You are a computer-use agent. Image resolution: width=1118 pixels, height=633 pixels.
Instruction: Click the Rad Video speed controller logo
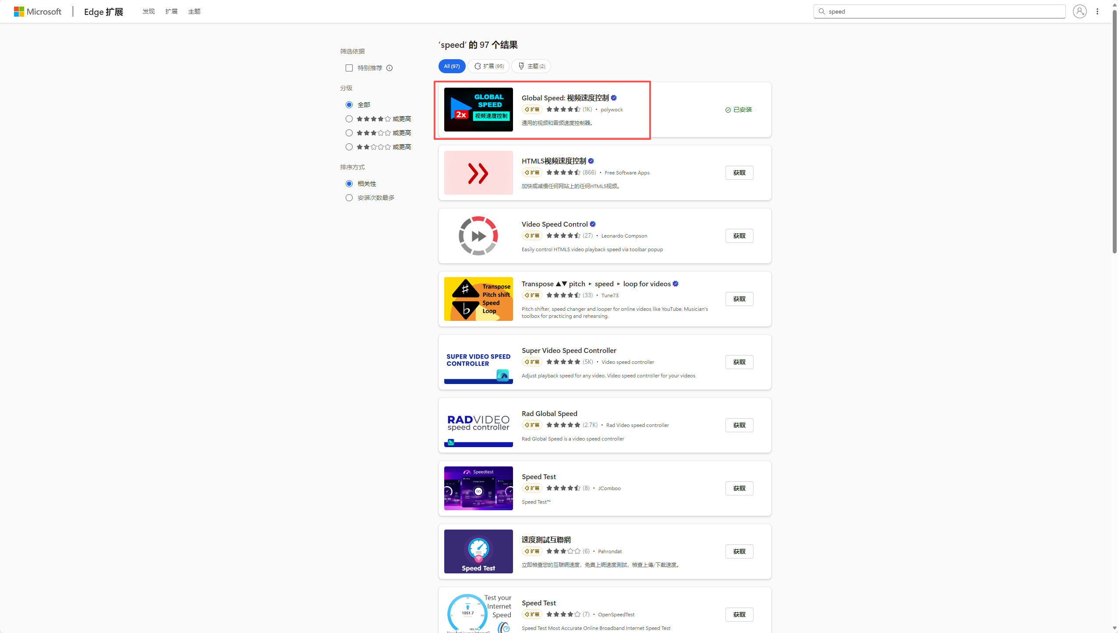(x=478, y=425)
